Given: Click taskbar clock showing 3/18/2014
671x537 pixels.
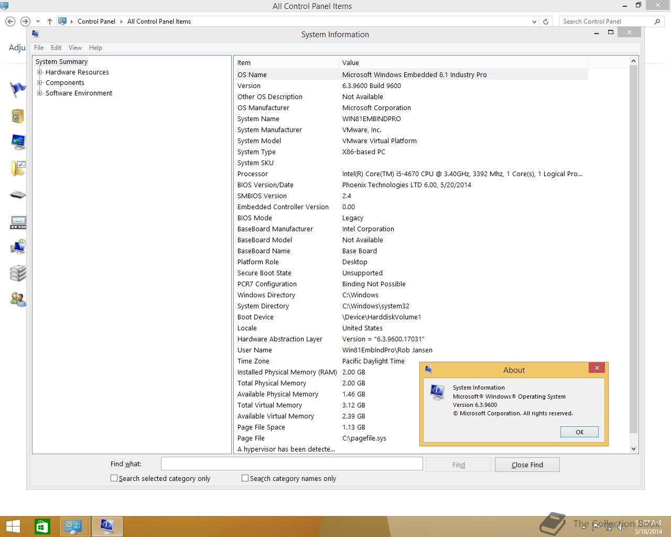Looking at the screenshot, I should 649,527.
